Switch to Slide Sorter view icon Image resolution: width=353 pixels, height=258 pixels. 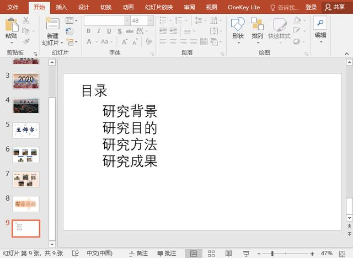click(x=211, y=254)
